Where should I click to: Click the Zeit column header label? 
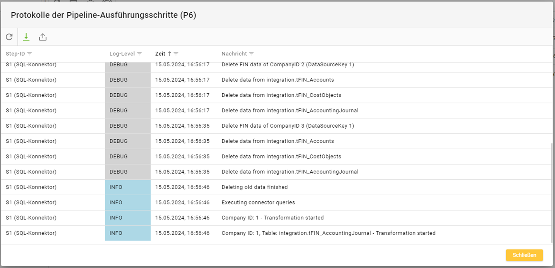(160, 54)
